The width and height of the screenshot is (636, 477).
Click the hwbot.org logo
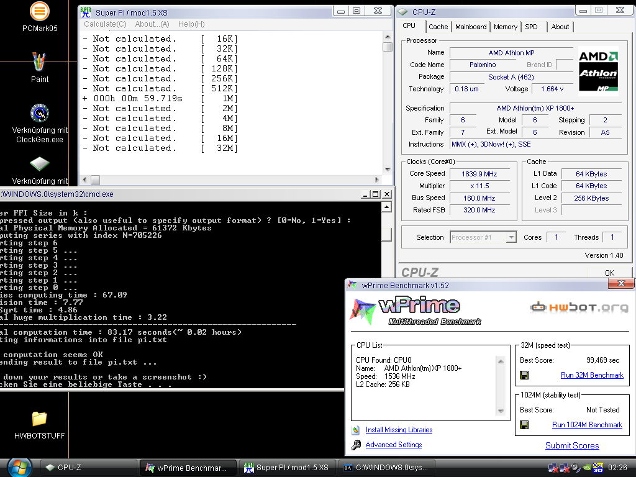pos(579,307)
